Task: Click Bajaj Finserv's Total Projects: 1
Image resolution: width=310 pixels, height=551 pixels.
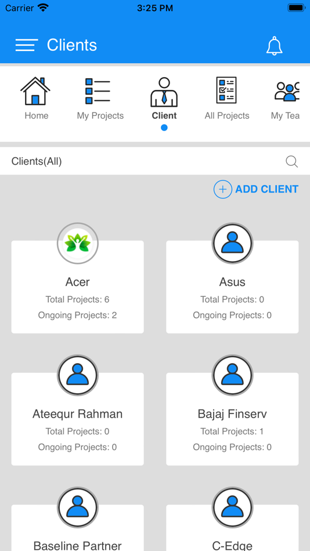Action: (232, 431)
